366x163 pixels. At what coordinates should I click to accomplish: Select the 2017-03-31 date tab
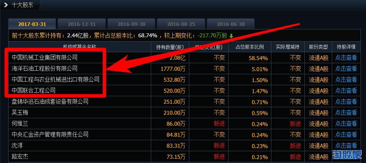coord(32,24)
